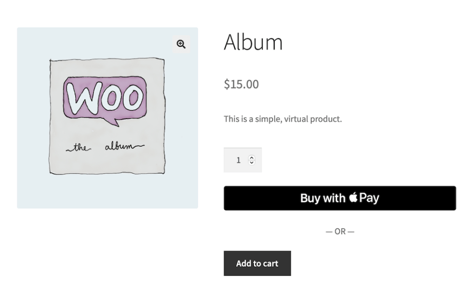Screen dimensions: 471x293
Task: Click the Apple logo in the Pay button
Action: pyautogui.click(x=353, y=198)
